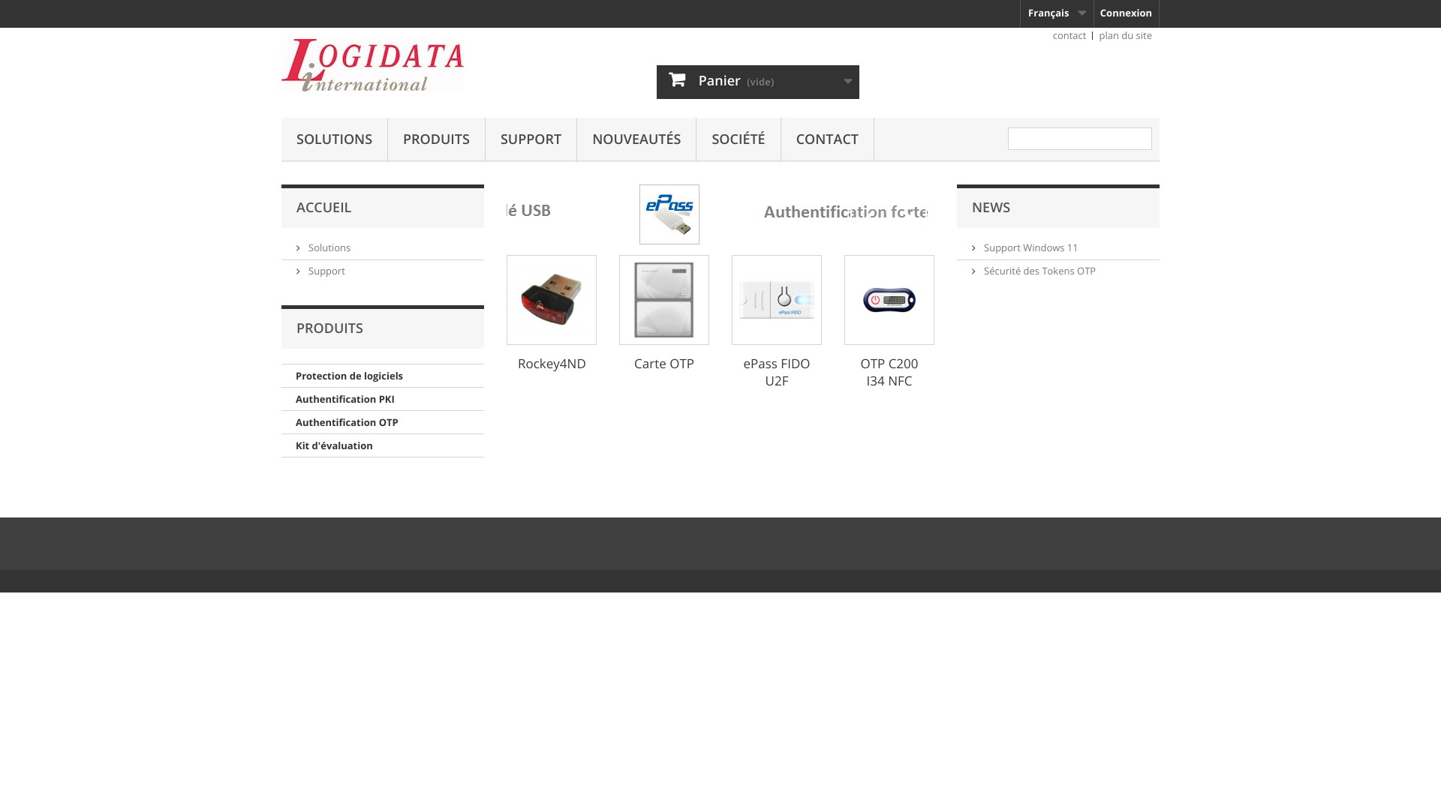The image size is (1441, 810).
Task: Open the Rockey4ND product image
Action: [552, 300]
